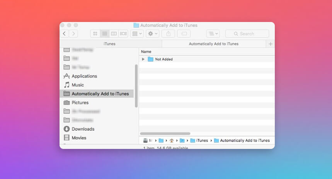Viewport: 332px width, 179px height.
Task: Click the Share toolbar button
Action: (x=169, y=34)
